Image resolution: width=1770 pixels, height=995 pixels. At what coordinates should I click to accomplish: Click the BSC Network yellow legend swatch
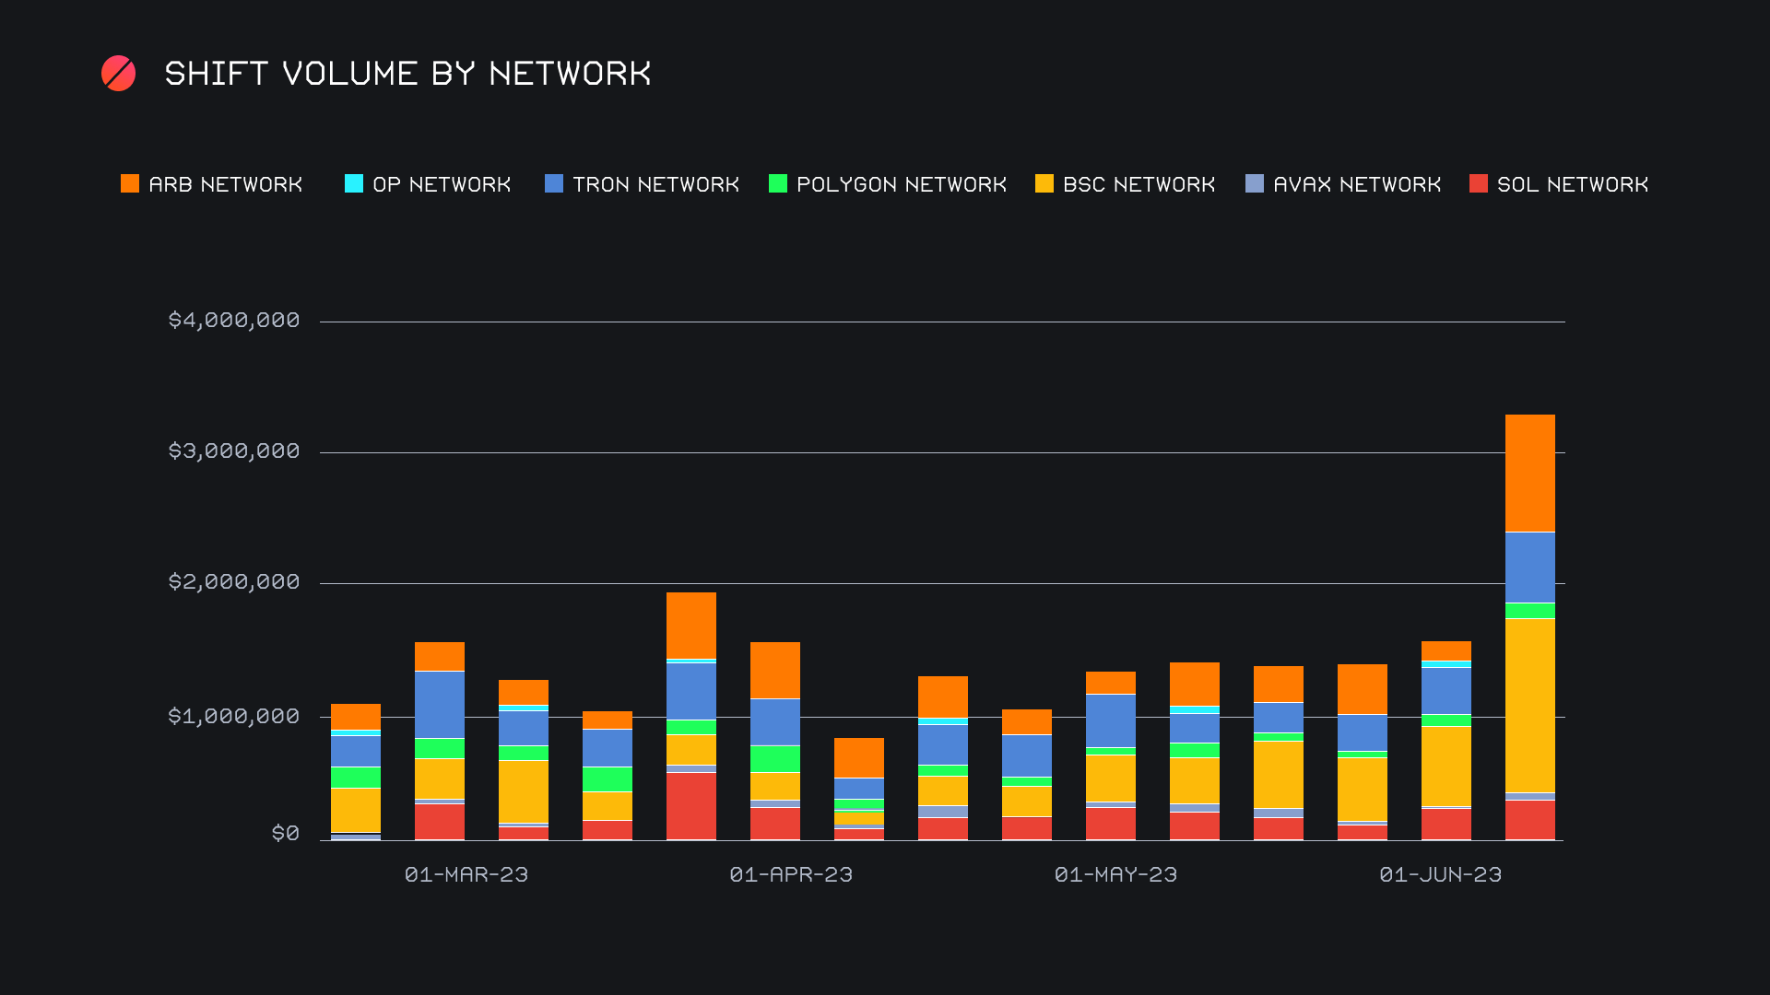pos(1044,184)
